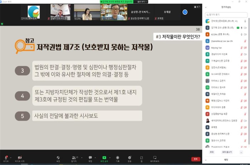Show next video thumbnails with blue arrow
The width and height of the screenshot is (250, 165).
coord(185,12)
